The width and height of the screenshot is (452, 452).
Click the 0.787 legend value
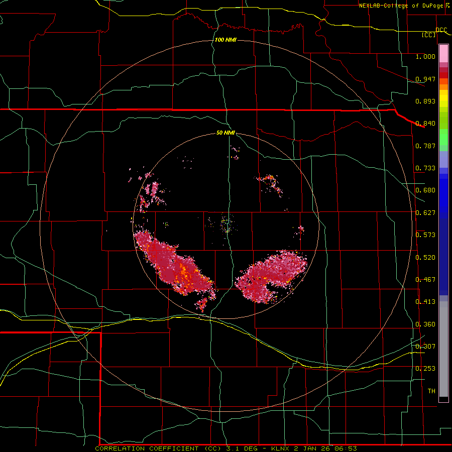425,146
